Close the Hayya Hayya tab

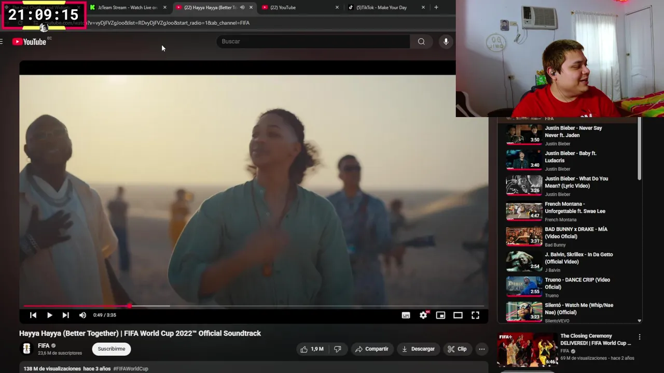pyautogui.click(x=251, y=7)
